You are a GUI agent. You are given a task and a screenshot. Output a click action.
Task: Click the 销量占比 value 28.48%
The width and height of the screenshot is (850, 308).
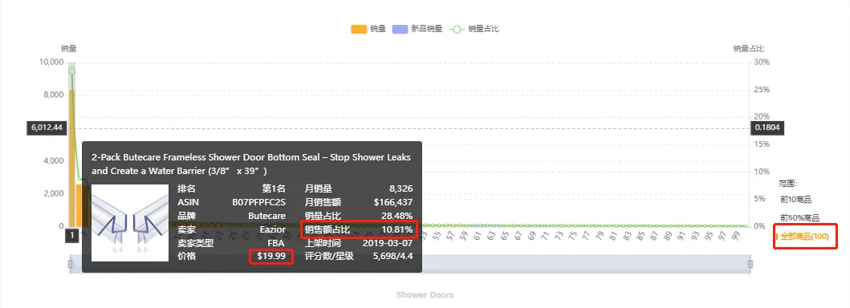tap(397, 216)
